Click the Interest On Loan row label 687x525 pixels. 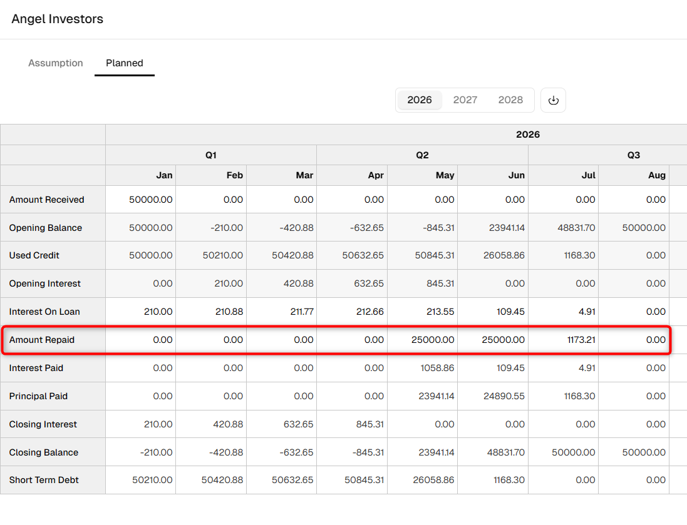(44, 312)
